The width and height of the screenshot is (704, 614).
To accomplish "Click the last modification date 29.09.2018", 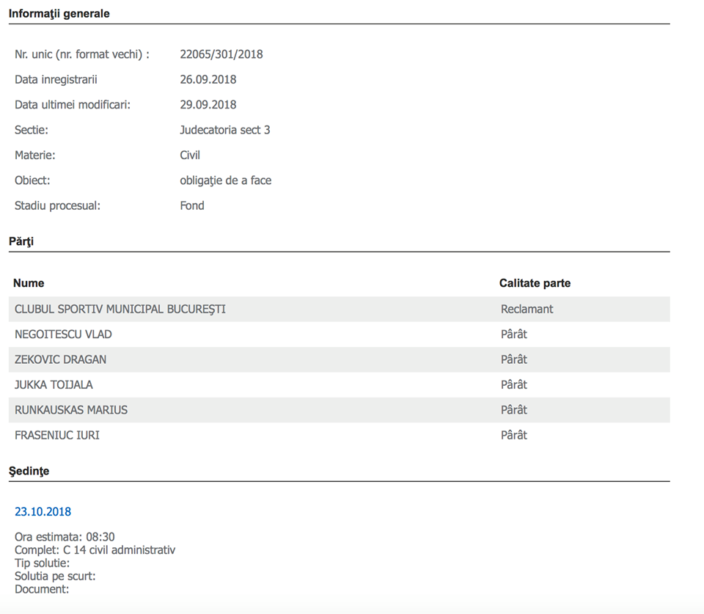I will click(x=208, y=105).
